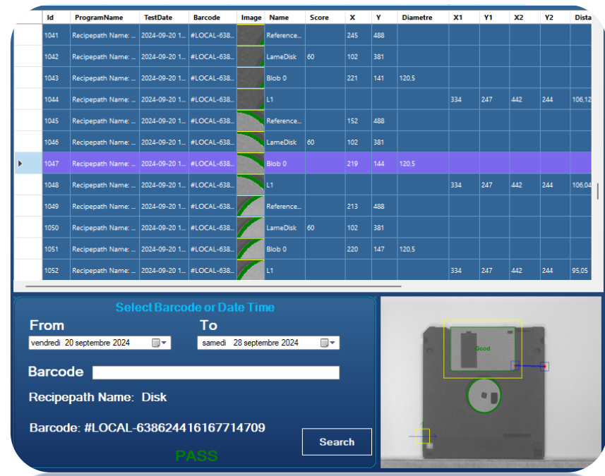605x476 pixels.
Task: Focus the Barcode text input field
Action: (215, 373)
